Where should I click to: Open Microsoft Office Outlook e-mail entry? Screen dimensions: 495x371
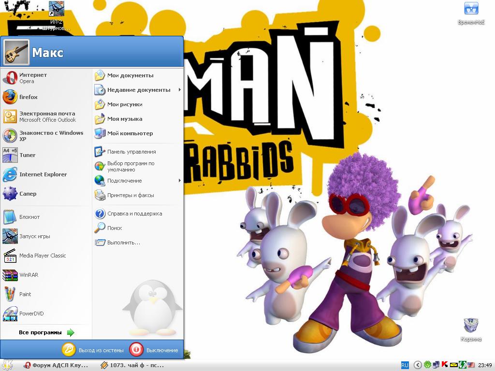click(46, 116)
